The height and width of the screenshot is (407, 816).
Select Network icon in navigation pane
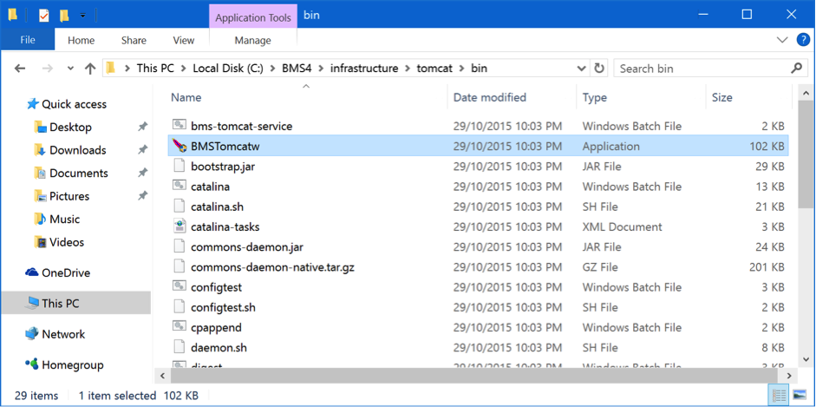pyautogui.click(x=32, y=333)
